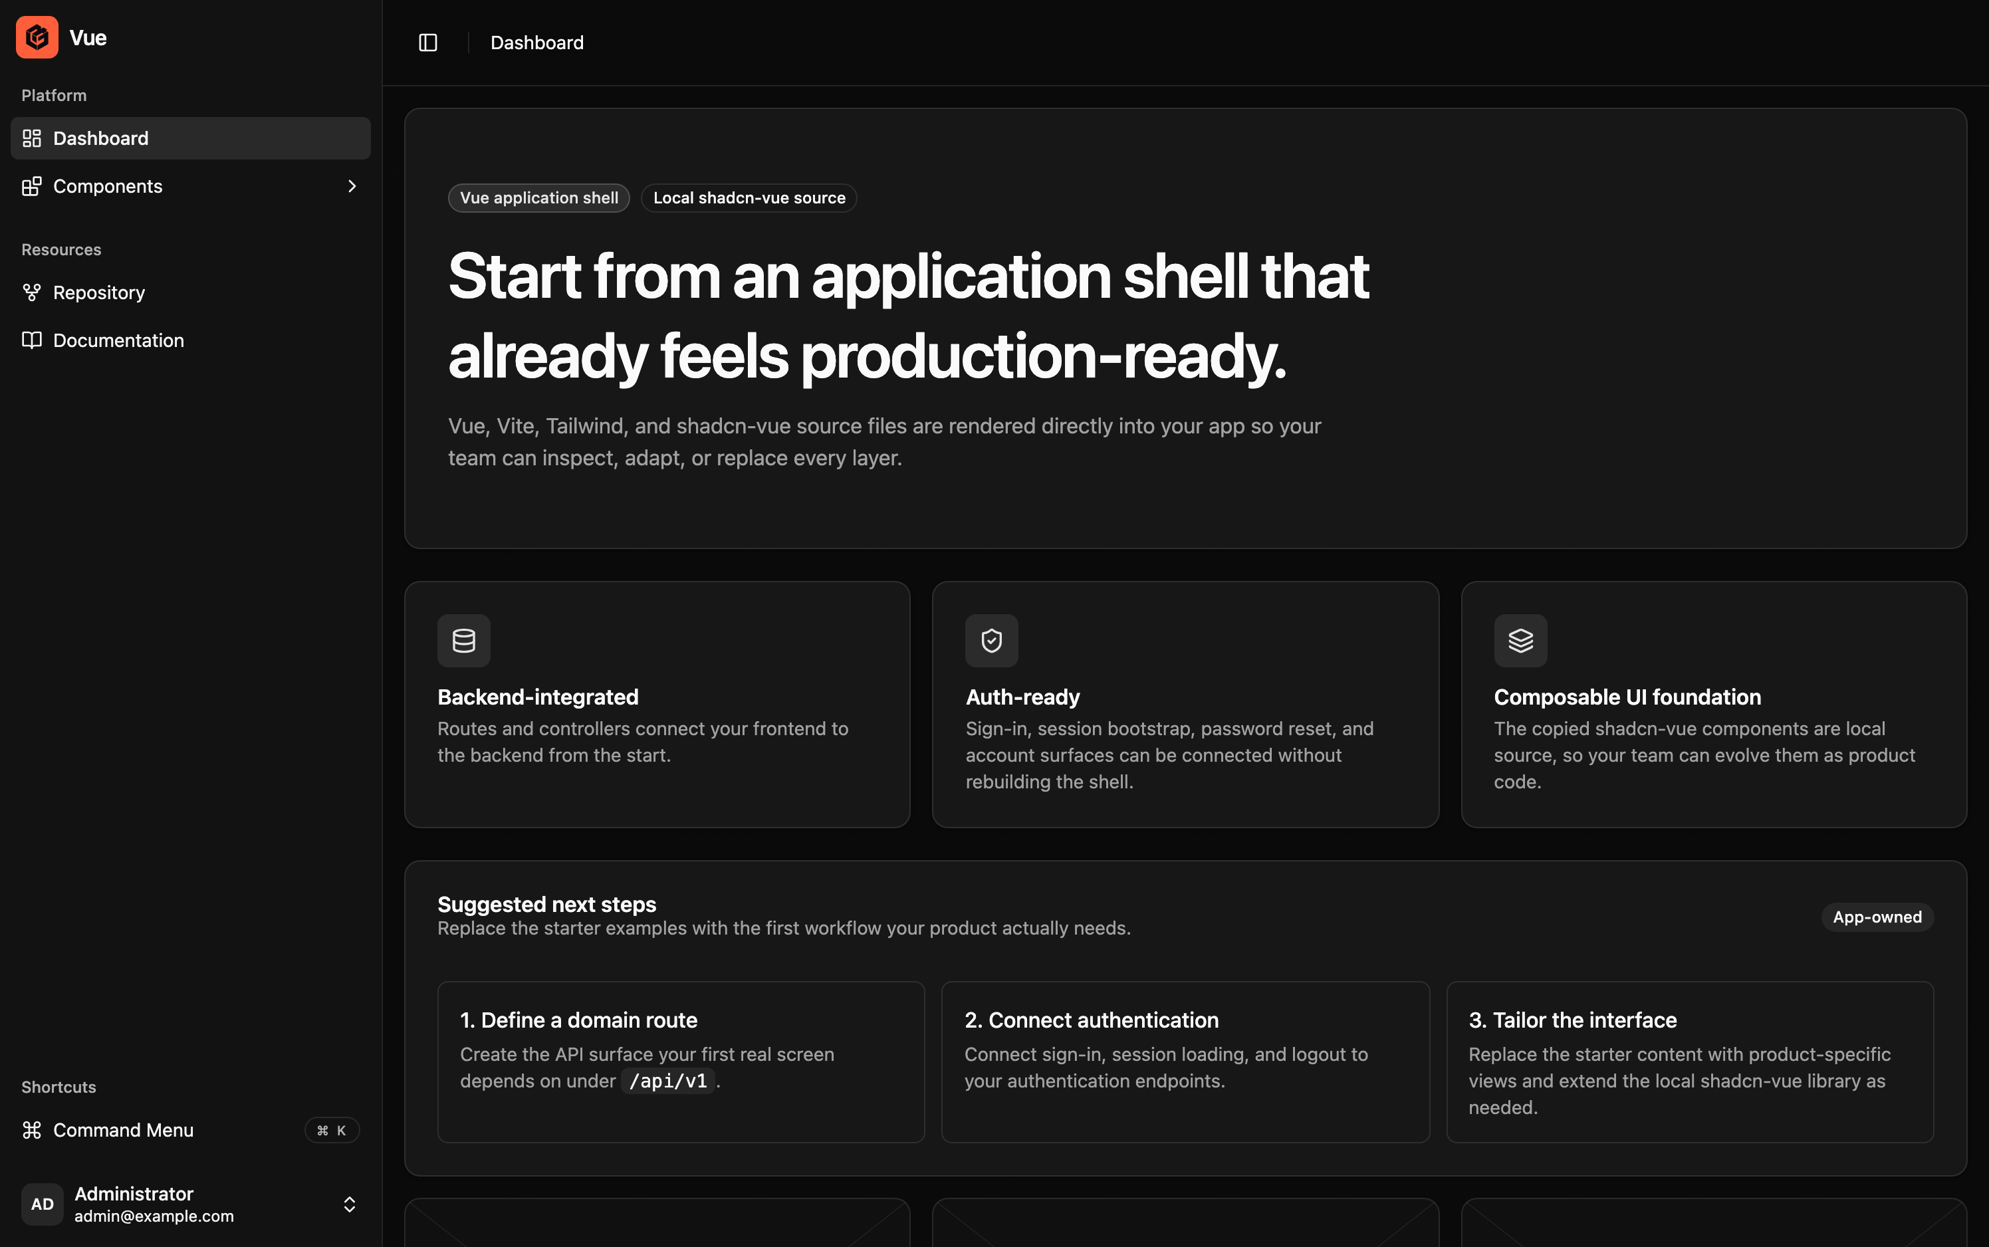This screenshot has height=1247, width=1989.
Task: Click the Dashboard grid icon in sidebar
Action: pyautogui.click(x=31, y=138)
